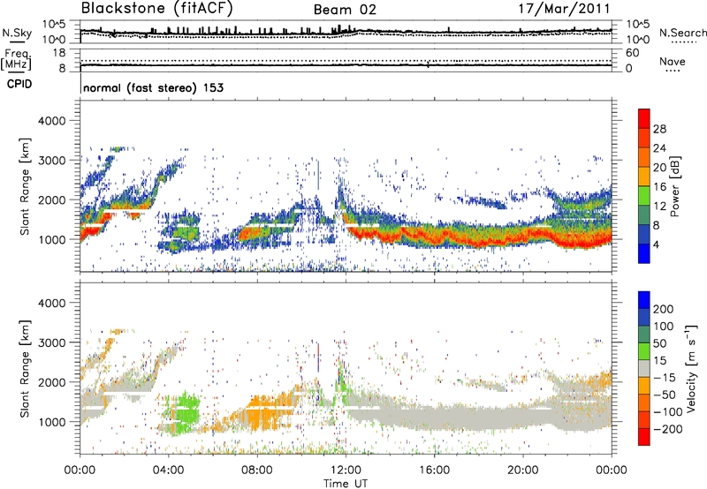The image size is (707, 489).
Task: Select the "N.Sky" legend label
Action: pyautogui.click(x=17, y=33)
